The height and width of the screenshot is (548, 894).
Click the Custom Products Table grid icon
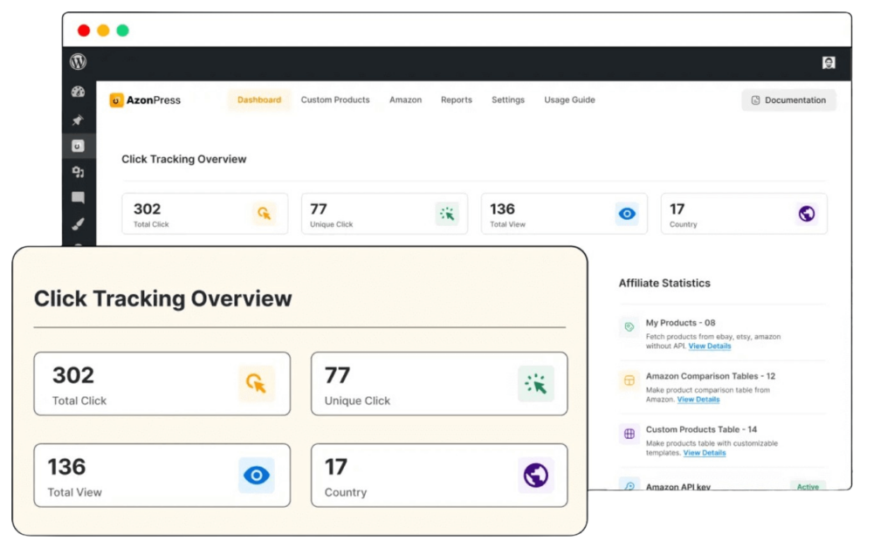629,434
